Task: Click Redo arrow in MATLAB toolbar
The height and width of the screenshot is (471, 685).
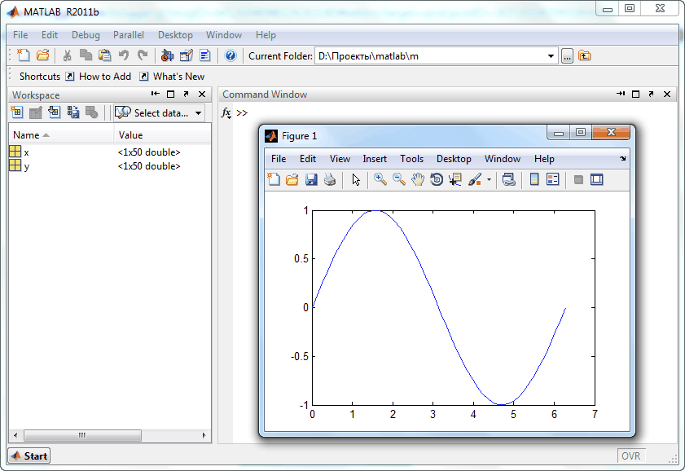Action: (x=143, y=55)
